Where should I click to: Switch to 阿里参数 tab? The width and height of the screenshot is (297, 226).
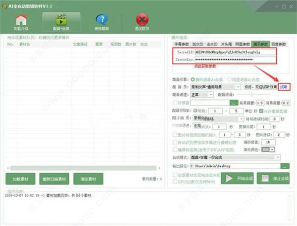(x=243, y=44)
